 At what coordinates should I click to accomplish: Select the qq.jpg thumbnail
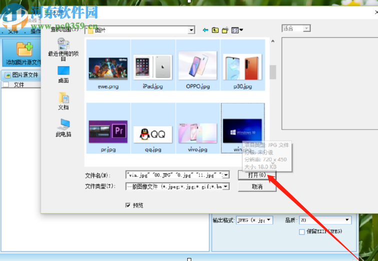[153, 128]
